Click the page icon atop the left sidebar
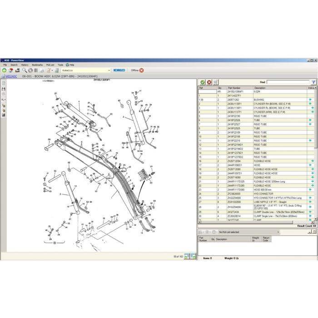The image size is (318, 318). pos(4,83)
